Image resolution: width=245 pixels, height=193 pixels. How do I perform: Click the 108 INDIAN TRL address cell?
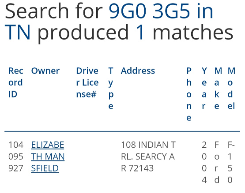point(148,157)
